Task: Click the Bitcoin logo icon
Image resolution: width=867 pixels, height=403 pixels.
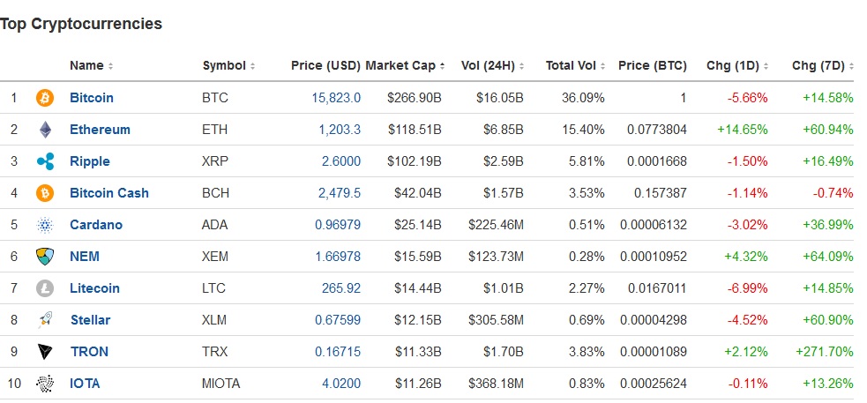Action: click(45, 98)
